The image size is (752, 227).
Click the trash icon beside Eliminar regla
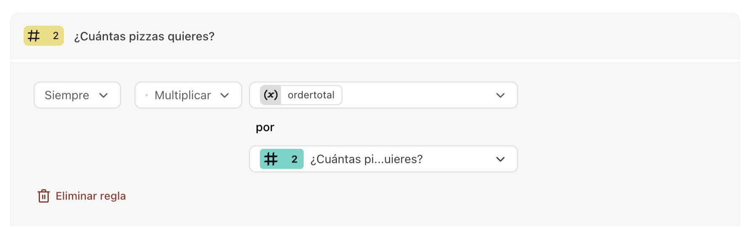click(x=44, y=196)
